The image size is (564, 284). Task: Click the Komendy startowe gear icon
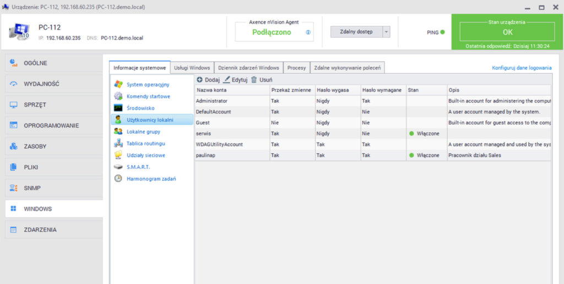(118, 96)
